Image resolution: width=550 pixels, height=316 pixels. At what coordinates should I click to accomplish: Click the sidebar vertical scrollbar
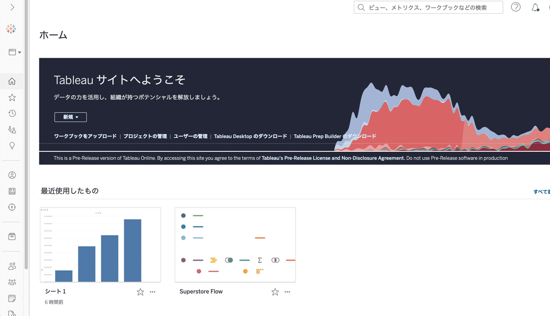coord(27,135)
